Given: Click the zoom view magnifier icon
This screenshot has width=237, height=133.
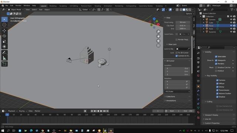Looking at the screenshot, I should coord(158,31).
